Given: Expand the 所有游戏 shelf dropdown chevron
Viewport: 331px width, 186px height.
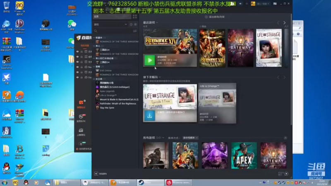Looking at the screenshot, I should coord(163,138).
